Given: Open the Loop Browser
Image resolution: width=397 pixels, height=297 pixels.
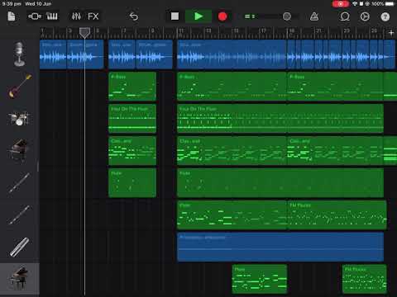Looking at the screenshot, I should 345,16.
